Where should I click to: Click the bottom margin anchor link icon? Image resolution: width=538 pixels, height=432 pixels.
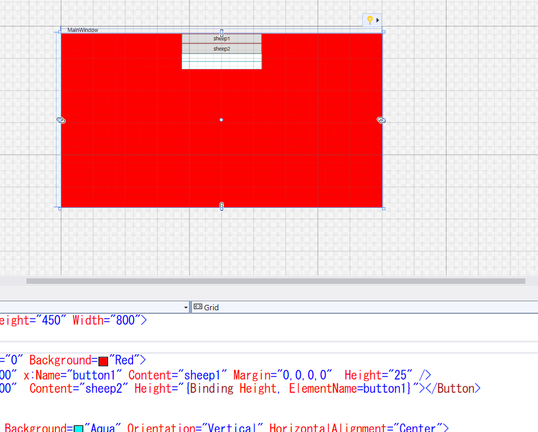(221, 206)
